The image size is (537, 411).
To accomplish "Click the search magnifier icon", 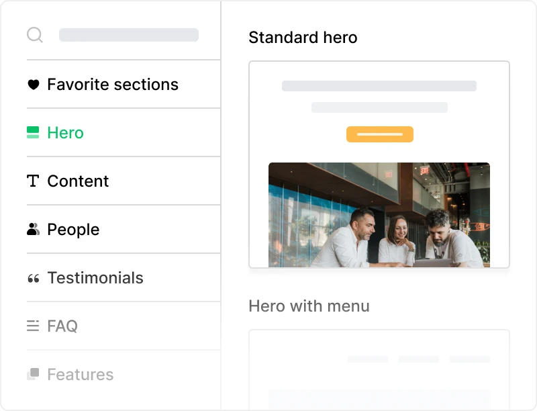I will point(35,35).
